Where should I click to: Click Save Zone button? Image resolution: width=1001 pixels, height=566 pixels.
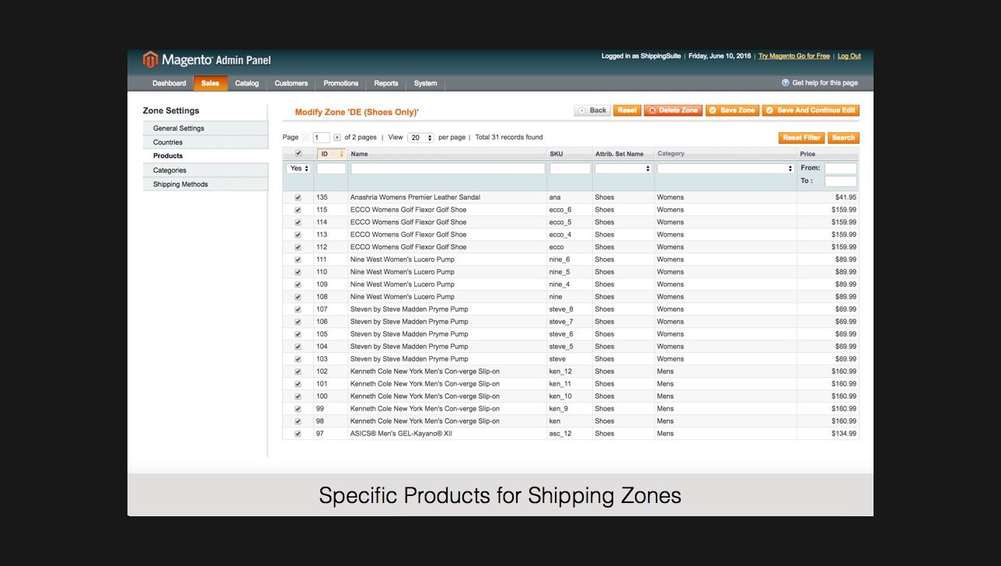tap(732, 110)
